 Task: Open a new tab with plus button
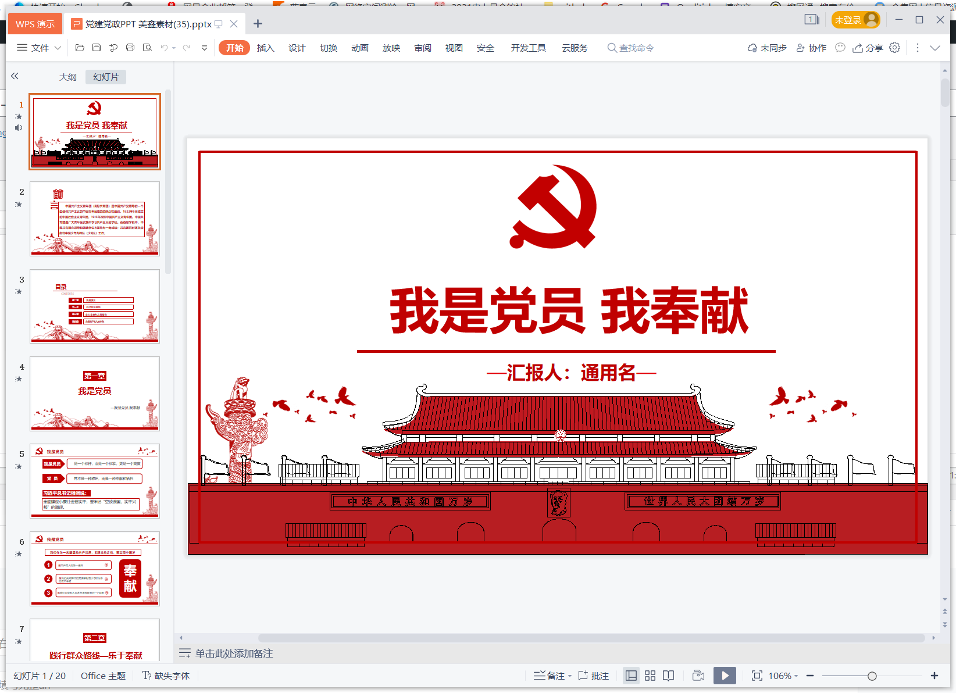258,24
